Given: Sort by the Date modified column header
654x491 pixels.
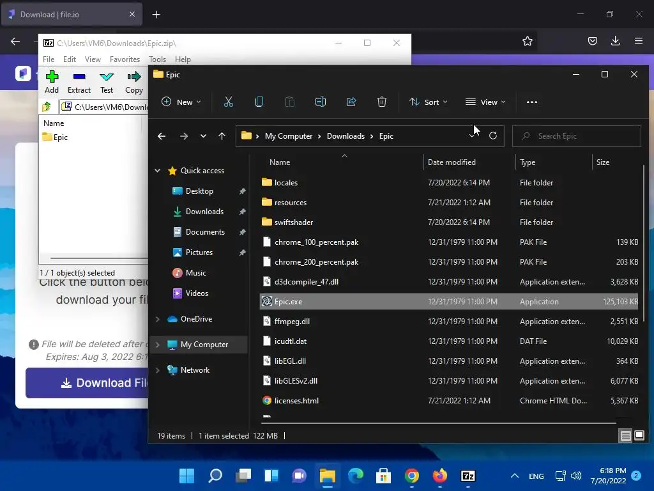Looking at the screenshot, I should (452, 162).
